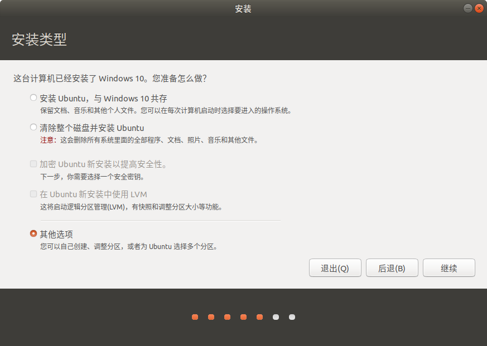The width and height of the screenshot is (487, 346).
Task: Click the LVM snapshot description text
Action: (x=132, y=207)
